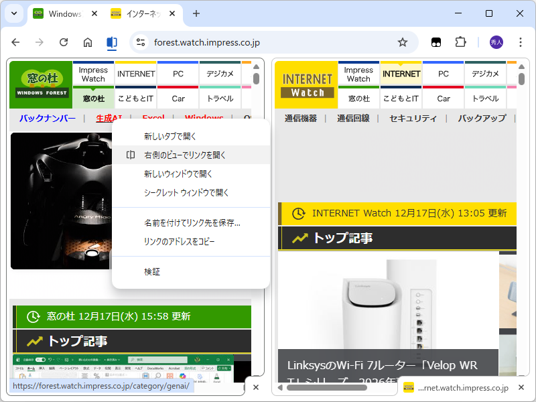Go to homepage via home icon
536x402 pixels.
click(x=88, y=42)
